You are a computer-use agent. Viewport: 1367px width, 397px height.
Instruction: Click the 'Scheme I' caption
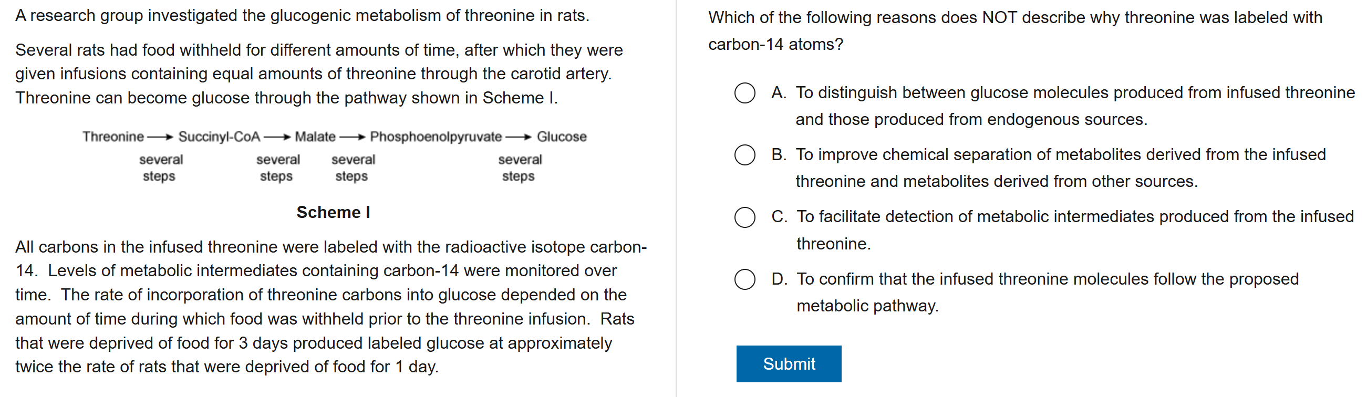point(333,212)
